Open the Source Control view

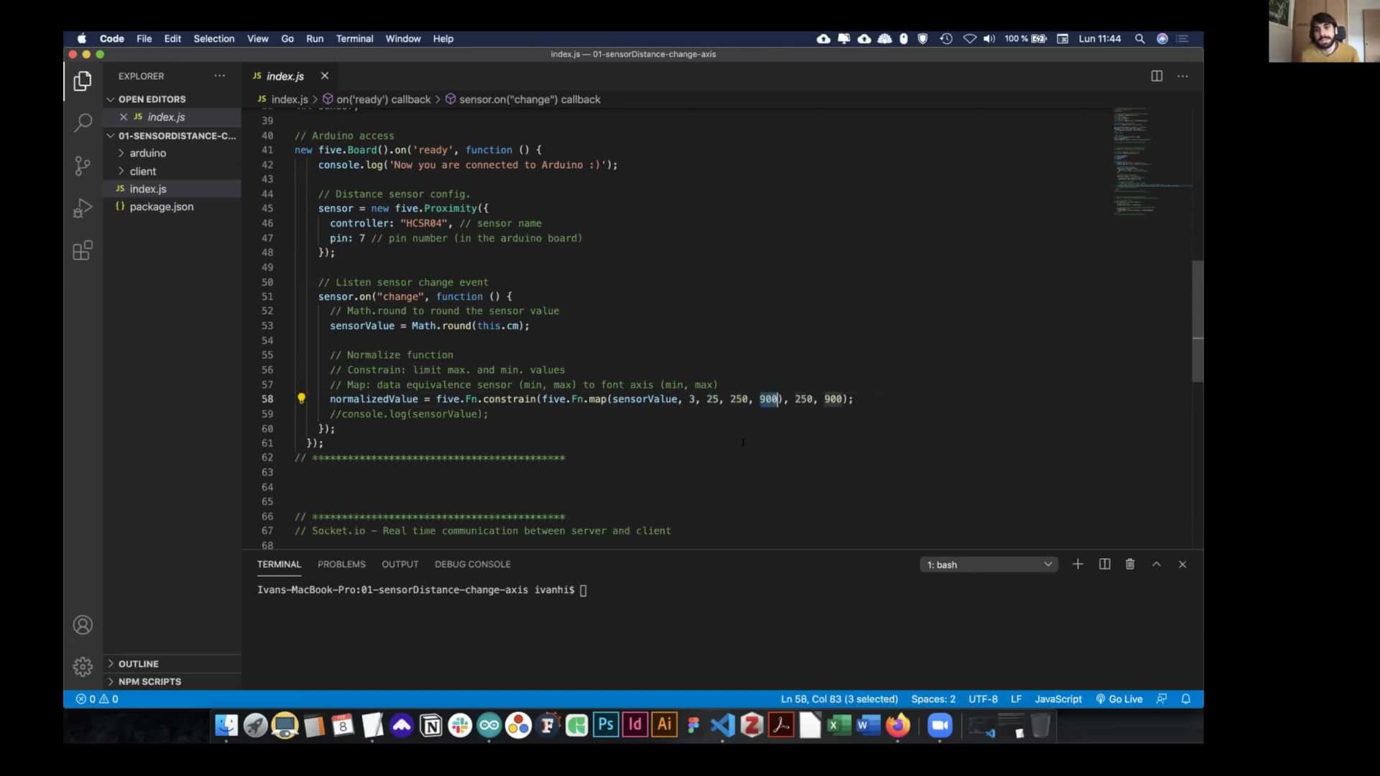pyautogui.click(x=82, y=165)
